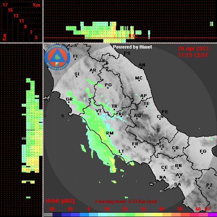The height and width of the screenshot is (217, 217).
Task: Select the LT city label
Action: tap(122, 151)
